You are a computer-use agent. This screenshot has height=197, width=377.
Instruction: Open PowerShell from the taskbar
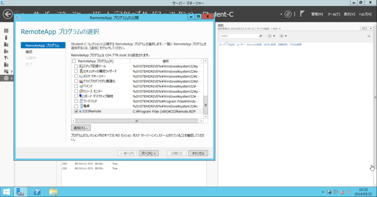click(37, 192)
